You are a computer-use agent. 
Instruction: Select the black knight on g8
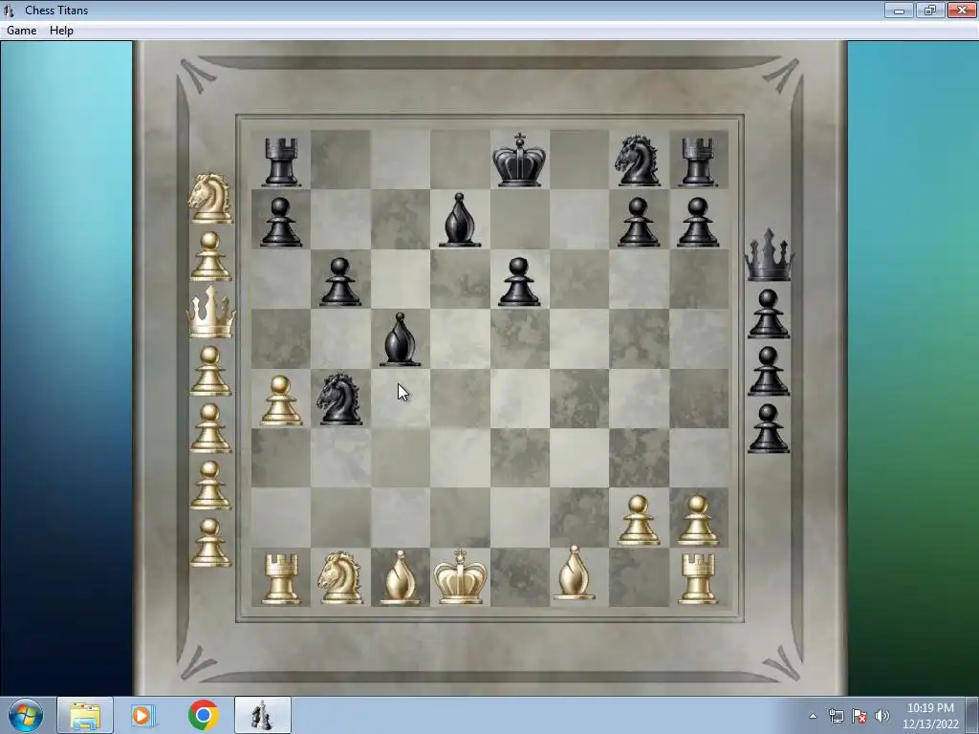pyautogui.click(x=638, y=161)
